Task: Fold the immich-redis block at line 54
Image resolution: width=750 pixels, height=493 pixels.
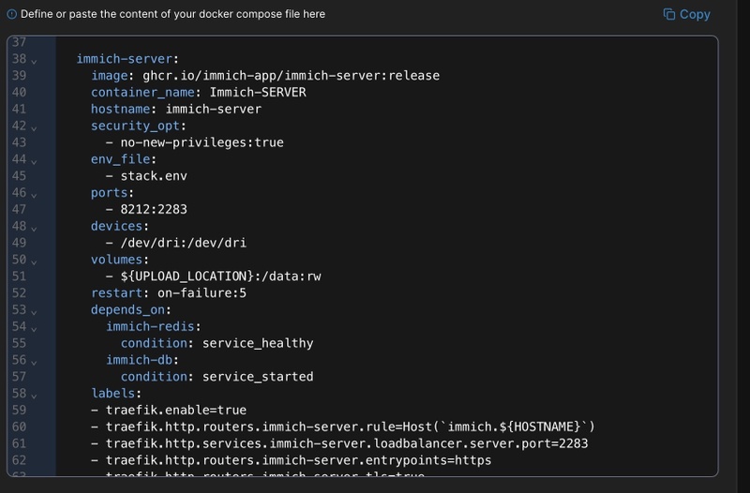Action: click(34, 328)
